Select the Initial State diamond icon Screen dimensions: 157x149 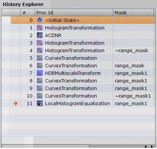click(40, 20)
